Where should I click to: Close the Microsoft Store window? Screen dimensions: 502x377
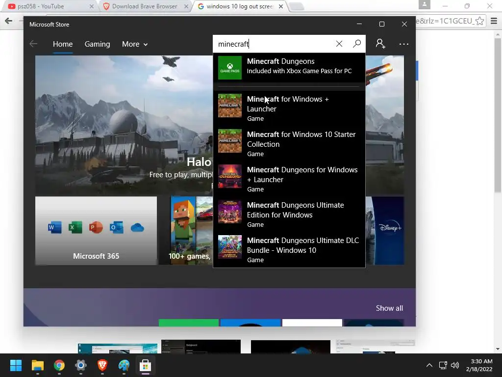tap(404, 24)
